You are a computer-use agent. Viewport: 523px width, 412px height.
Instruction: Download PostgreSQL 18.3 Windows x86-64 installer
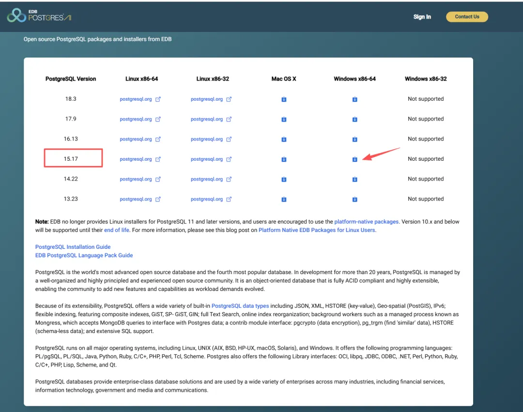354,99
